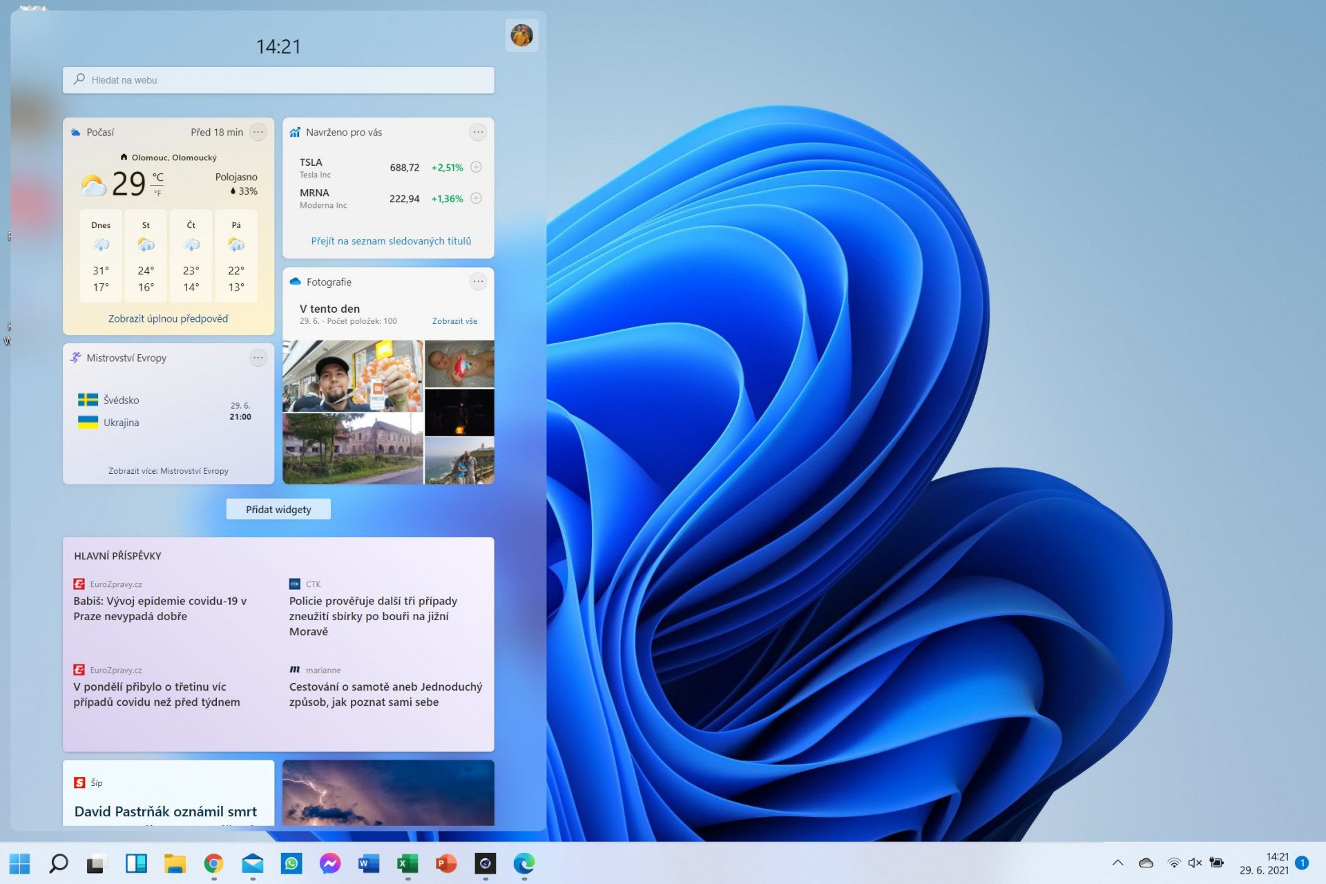Viewport: 1326px width, 884px height.
Task: Open old building photo thumbnail
Action: tap(353, 449)
